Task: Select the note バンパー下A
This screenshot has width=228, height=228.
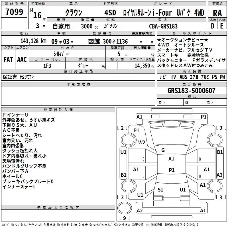Action: [x=15, y=171]
